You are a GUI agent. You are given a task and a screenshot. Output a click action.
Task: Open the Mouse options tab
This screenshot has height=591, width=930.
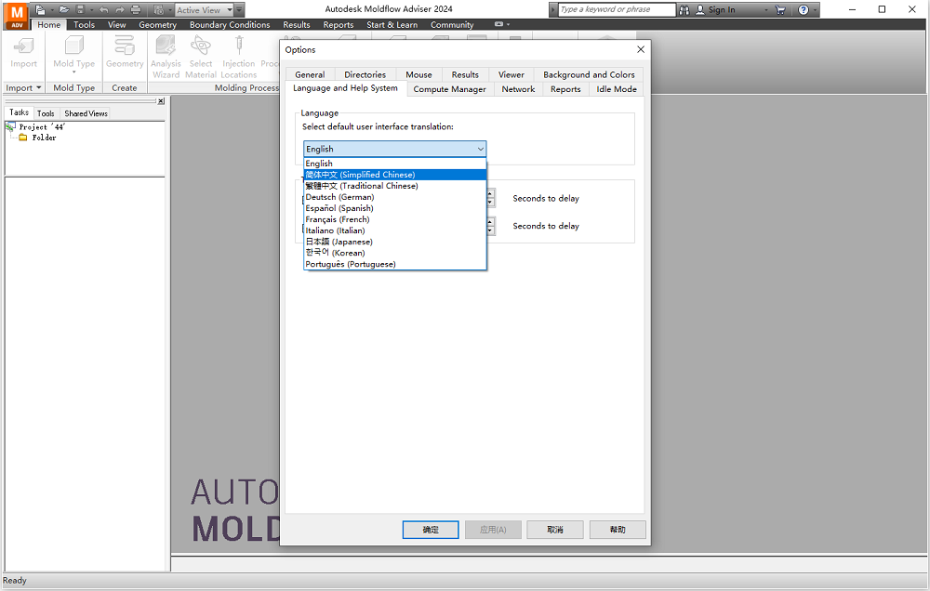418,74
